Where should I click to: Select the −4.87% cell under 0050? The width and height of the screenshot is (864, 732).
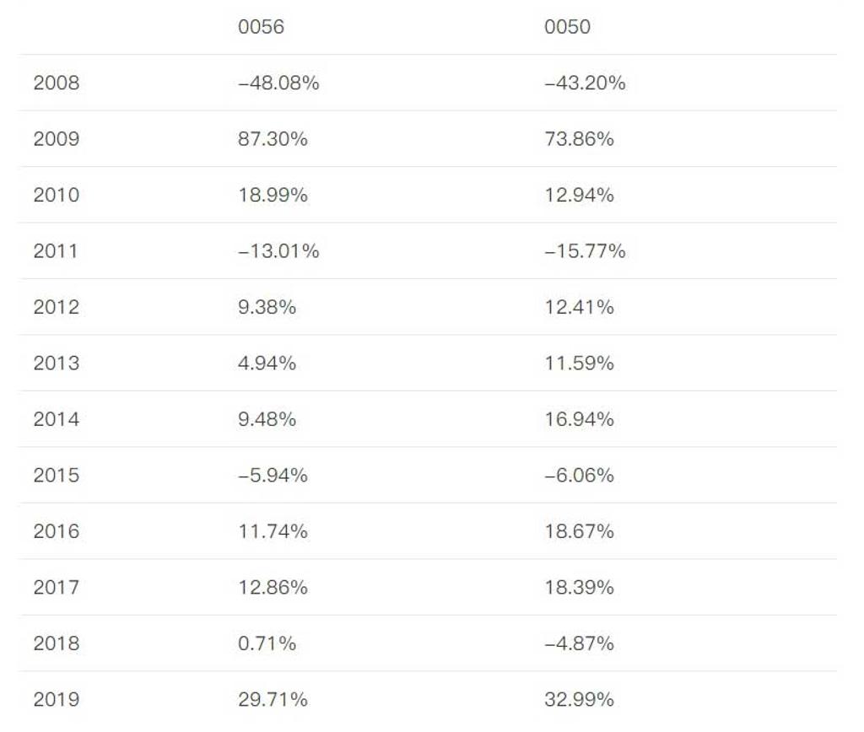coord(579,643)
